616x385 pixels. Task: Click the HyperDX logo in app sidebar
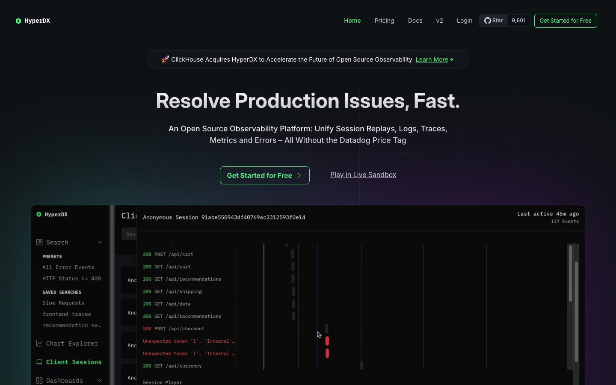click(52, 214)
